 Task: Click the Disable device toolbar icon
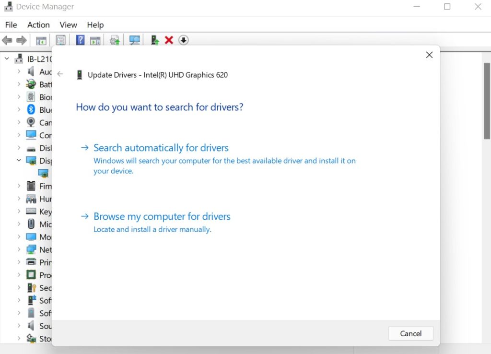tap(184, 40)
